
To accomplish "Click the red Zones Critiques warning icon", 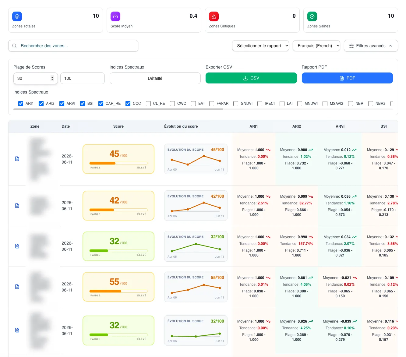I will click(214, 16).
